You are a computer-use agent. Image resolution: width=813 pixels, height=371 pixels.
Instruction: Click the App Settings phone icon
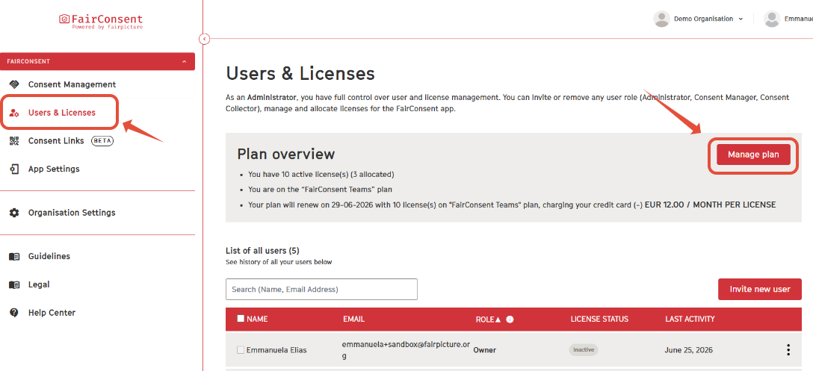[14, 169]
